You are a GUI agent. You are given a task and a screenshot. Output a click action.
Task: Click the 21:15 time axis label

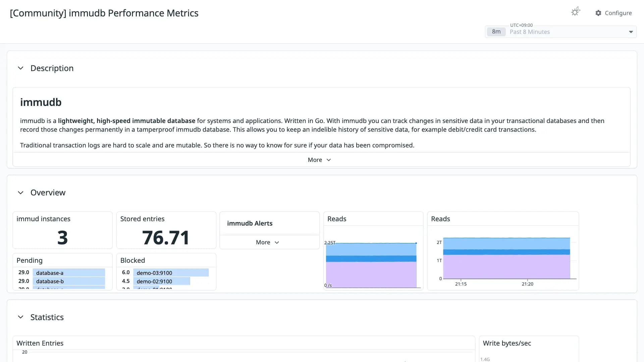461,284
